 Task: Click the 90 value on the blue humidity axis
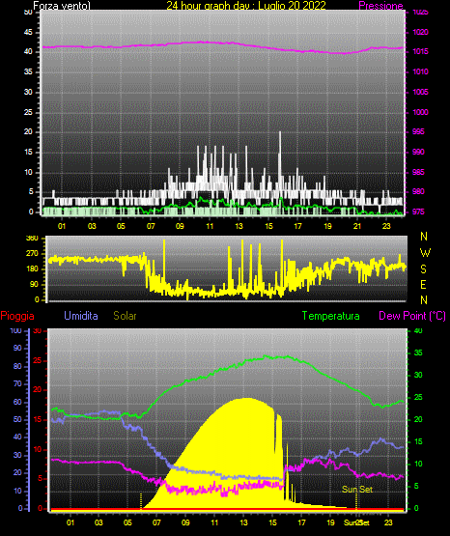[17, 348]
